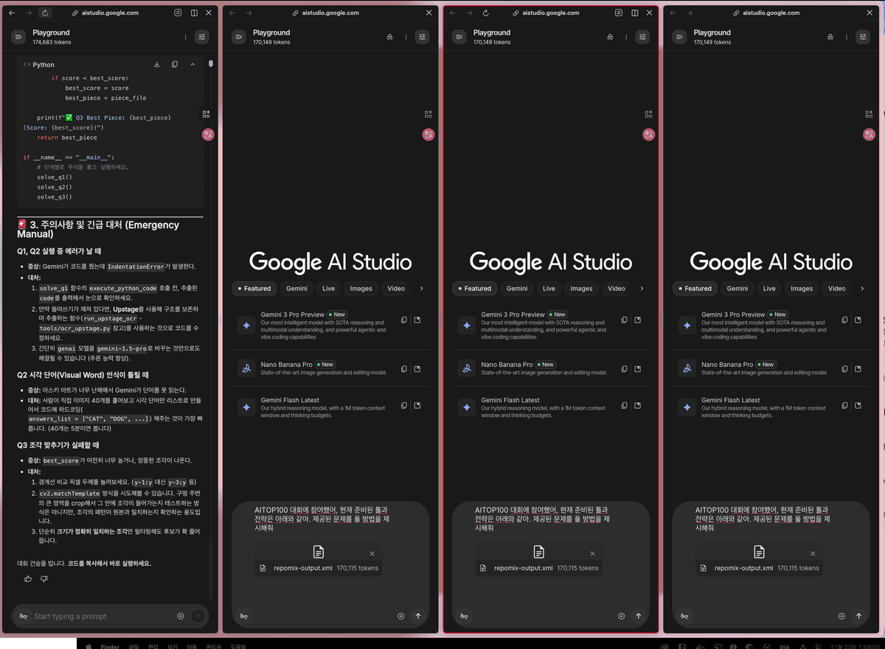Open the 편집 menu in the menu bar
Screen dimensions: 885x649
click(152, 646)
